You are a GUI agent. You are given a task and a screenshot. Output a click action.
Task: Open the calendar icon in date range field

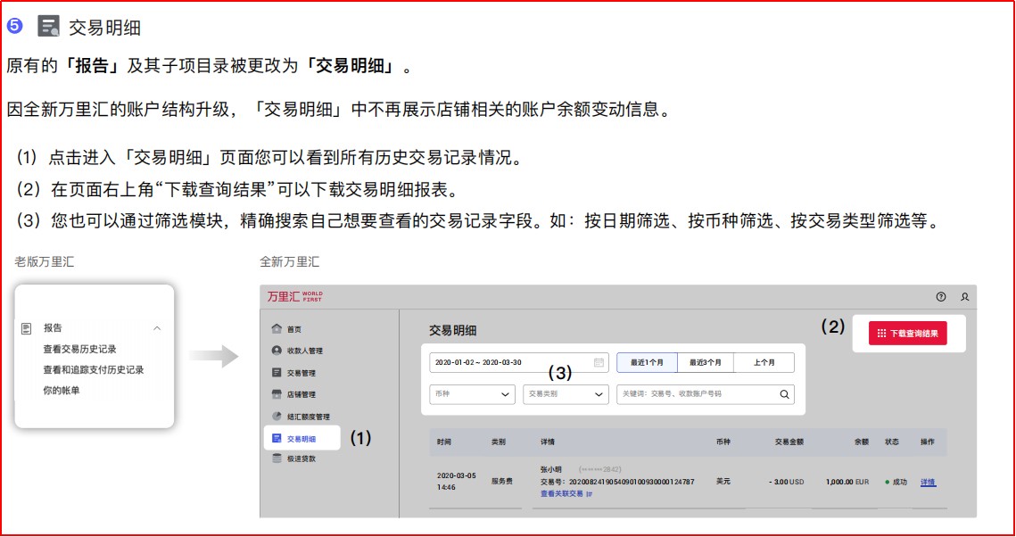tap(599, 362)
